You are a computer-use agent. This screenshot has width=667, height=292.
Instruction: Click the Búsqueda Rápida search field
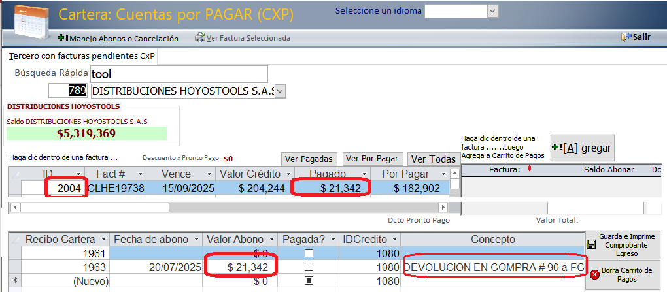point(179,74)
